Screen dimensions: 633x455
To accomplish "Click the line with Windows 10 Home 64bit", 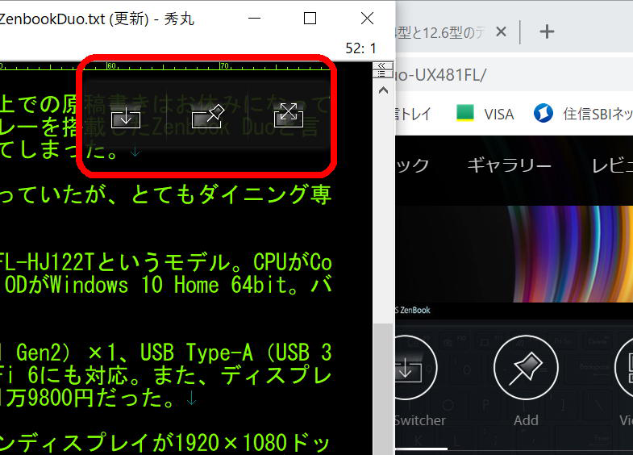I will (166, 286).
